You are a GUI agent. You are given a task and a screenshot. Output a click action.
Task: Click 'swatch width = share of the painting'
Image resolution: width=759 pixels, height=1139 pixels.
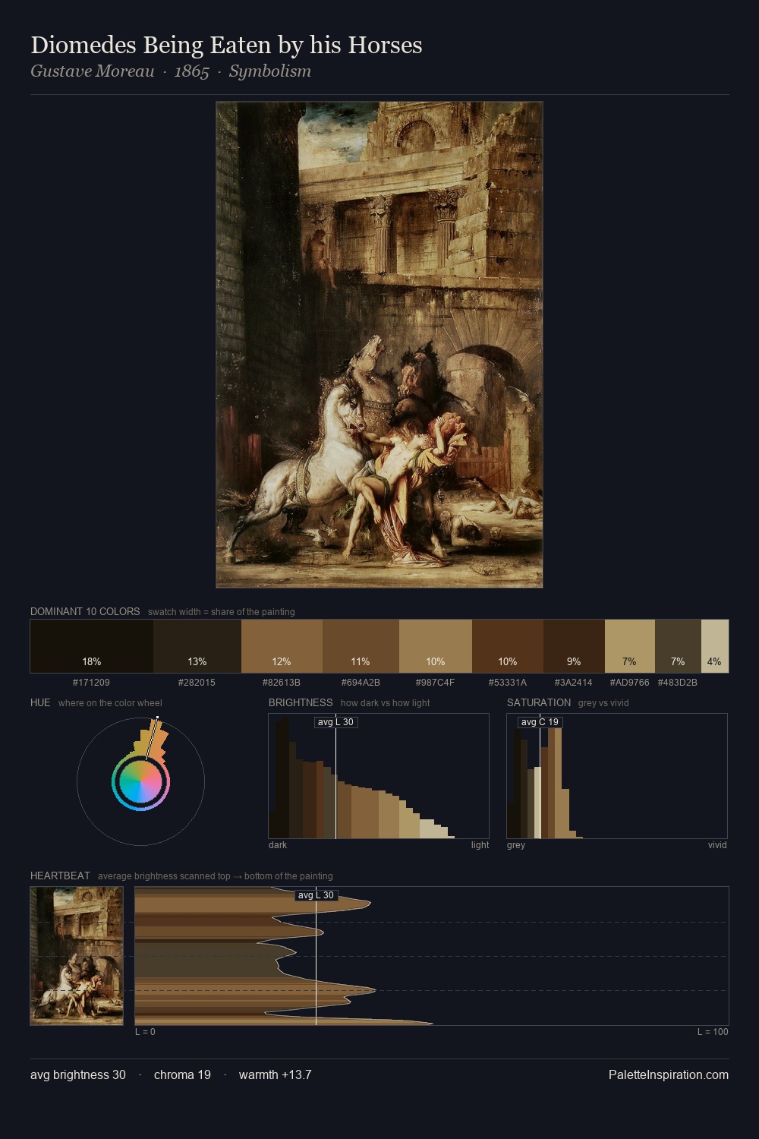222,612
